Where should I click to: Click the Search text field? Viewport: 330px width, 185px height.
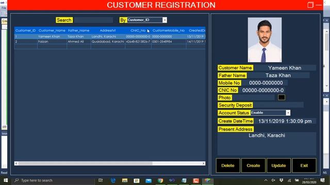coord(93,20)
